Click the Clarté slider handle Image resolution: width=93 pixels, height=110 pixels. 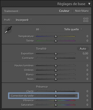point(56,91)
